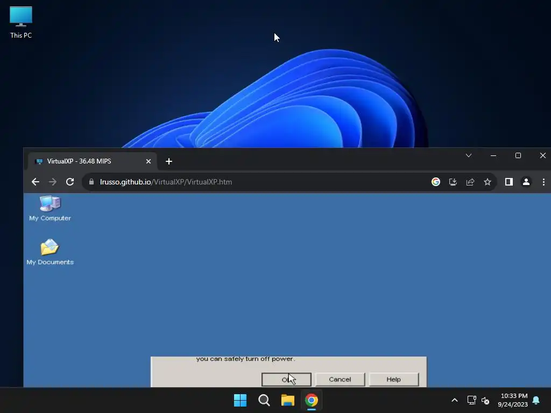Open Chrome profile menu
551x413 pixels.
[526, 182]
